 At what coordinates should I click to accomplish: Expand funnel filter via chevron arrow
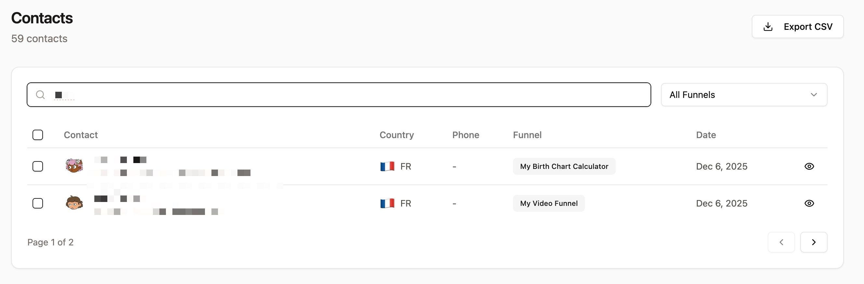(813, 95)
